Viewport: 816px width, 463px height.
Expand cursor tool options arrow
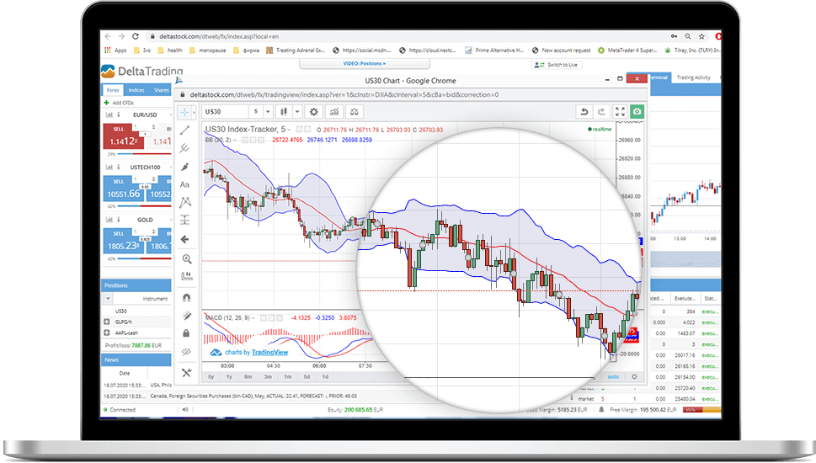tap(194, 112)
